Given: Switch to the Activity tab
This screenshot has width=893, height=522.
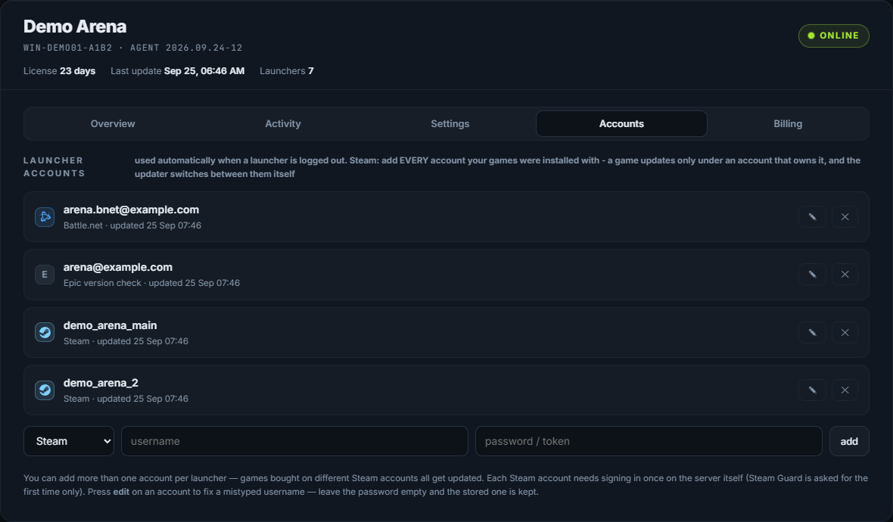Looking at the screenshot, I should (283, 123).
